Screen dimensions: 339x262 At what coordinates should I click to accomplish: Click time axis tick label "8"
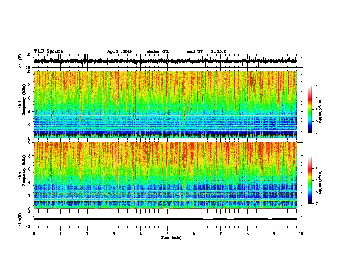coord(247,234)
